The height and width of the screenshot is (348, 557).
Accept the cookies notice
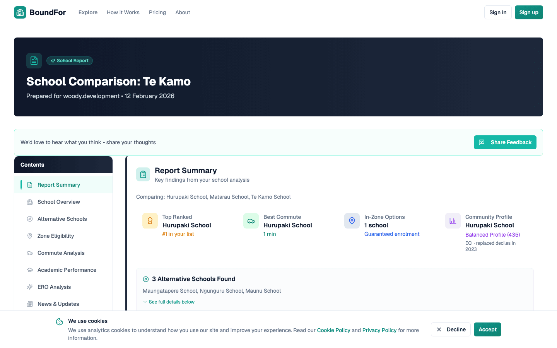click(x=487, y=329)
